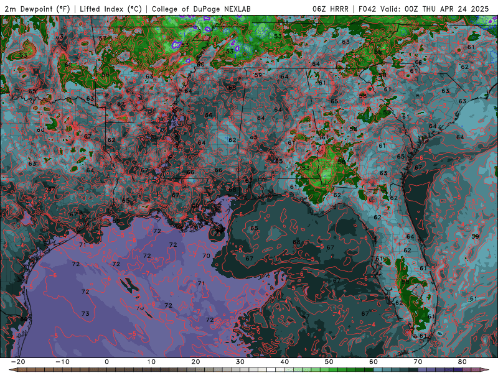Click the "F042" forecast hour text
The height and width of the screenshot is (373, 498).
click(367, 9)
